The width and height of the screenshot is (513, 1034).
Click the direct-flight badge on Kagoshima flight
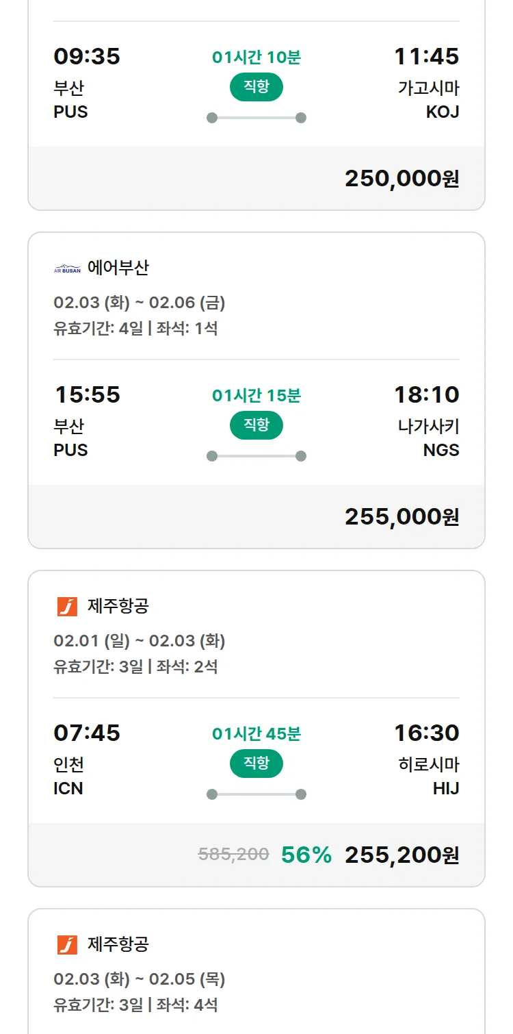click(x=256, y=87)
